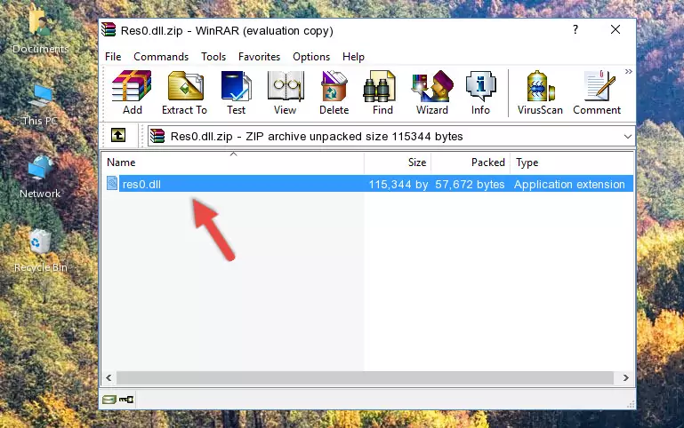The image size is (684, 428).
Task: Click the Delete toolbar icon
Action: [x=334, y=92]
